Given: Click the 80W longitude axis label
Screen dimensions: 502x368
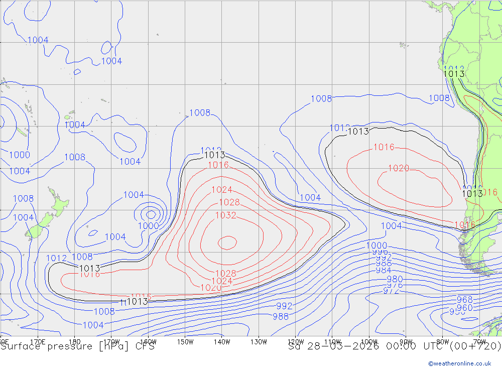Looking at the screenshot, I should click(x=443, y=342).
